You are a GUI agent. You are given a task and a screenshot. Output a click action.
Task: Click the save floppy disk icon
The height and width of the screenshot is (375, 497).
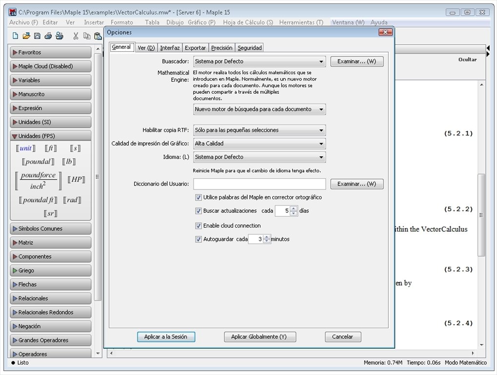pos(37,36)
